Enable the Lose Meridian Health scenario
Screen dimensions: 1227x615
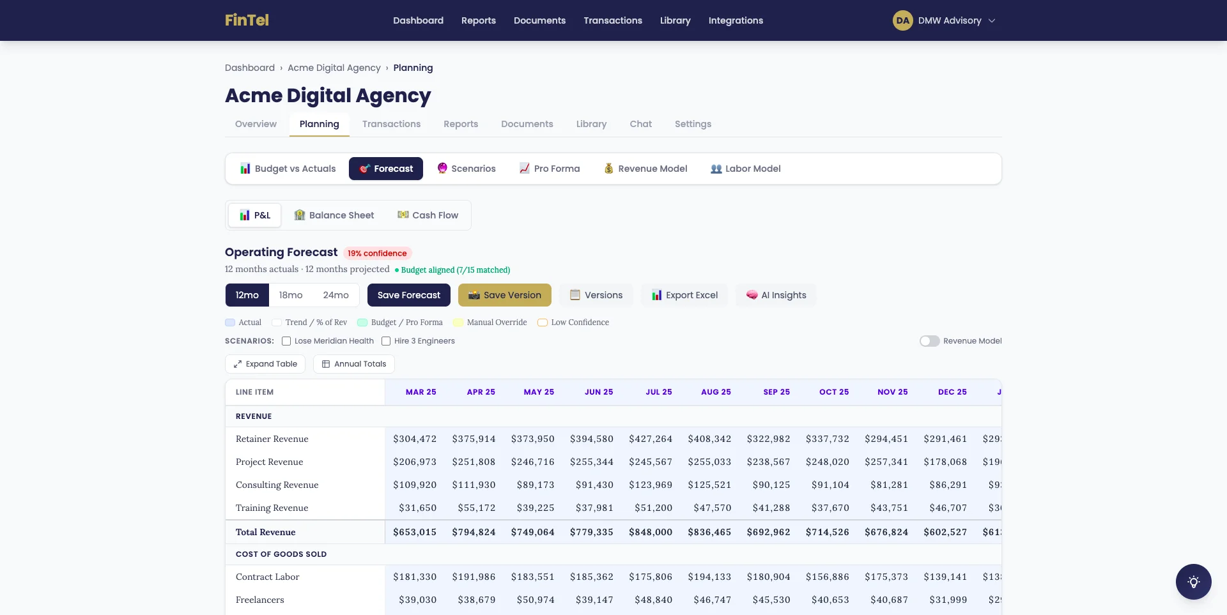[x=286, y=341]
